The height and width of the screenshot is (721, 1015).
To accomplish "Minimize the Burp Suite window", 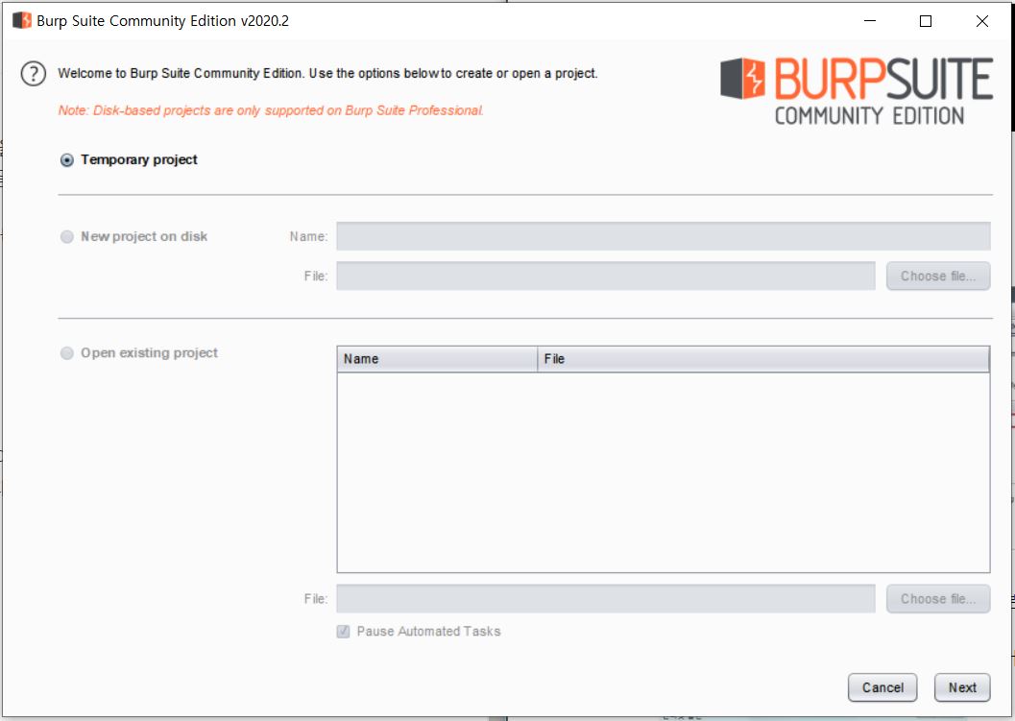I will (x=870, y=21).
